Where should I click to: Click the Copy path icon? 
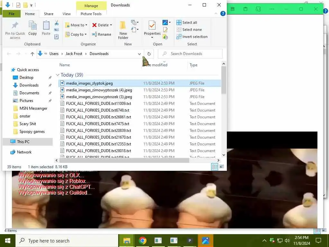pos(57,30)
